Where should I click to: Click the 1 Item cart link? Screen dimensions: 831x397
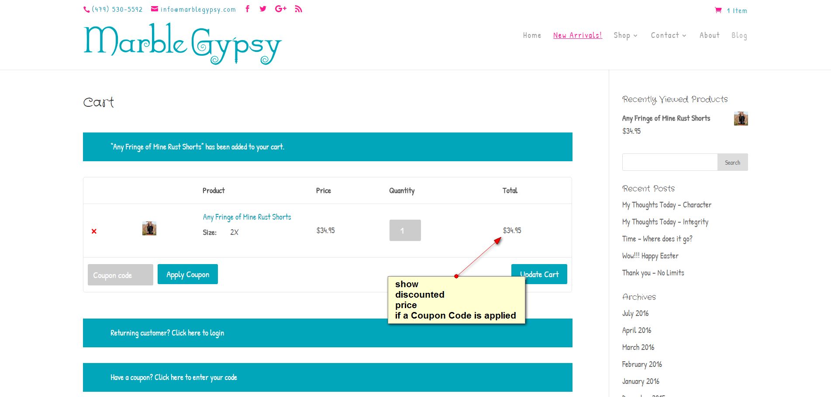tap(737, 10)
